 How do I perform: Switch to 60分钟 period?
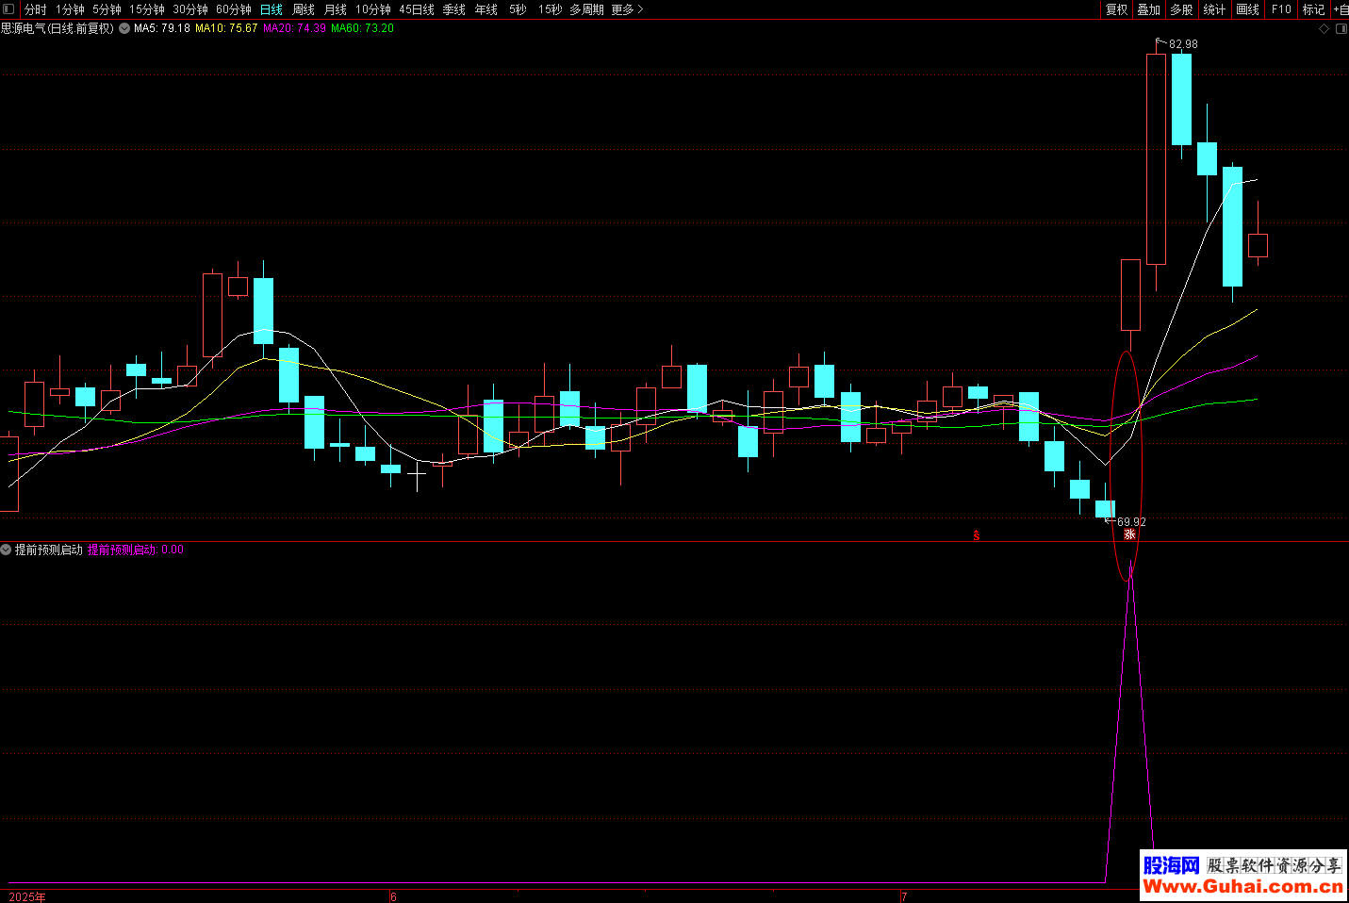(x=234, y=9)
